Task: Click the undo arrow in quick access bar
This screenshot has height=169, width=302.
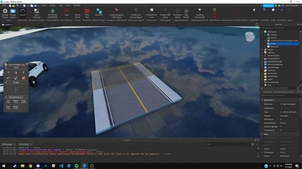Action: 17,6
